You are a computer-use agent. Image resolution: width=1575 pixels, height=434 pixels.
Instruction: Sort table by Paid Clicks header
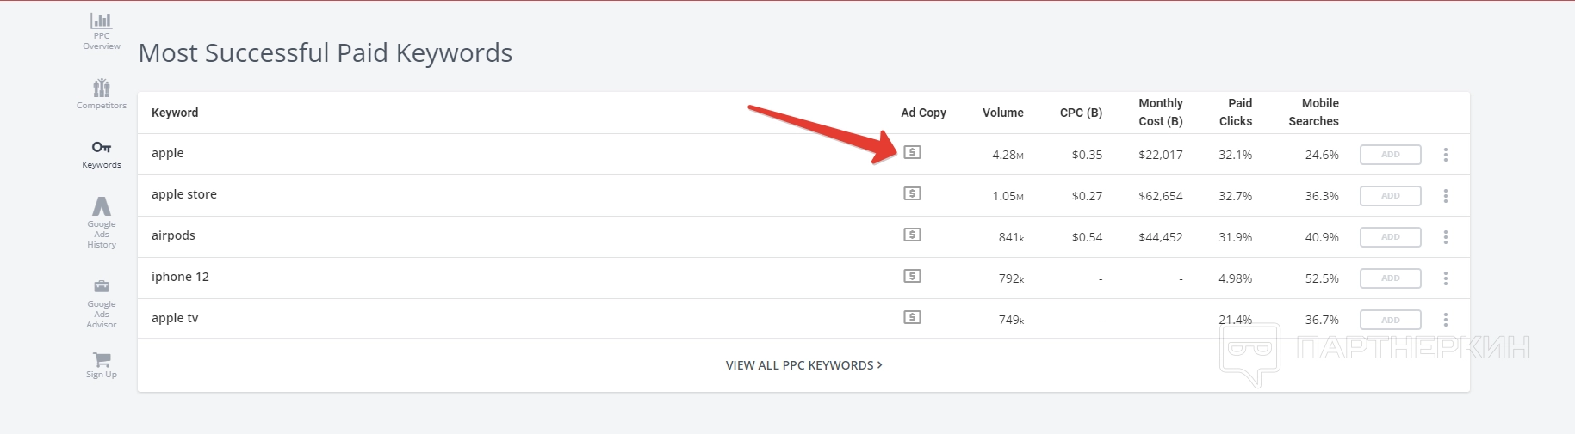pos(1236,113)
